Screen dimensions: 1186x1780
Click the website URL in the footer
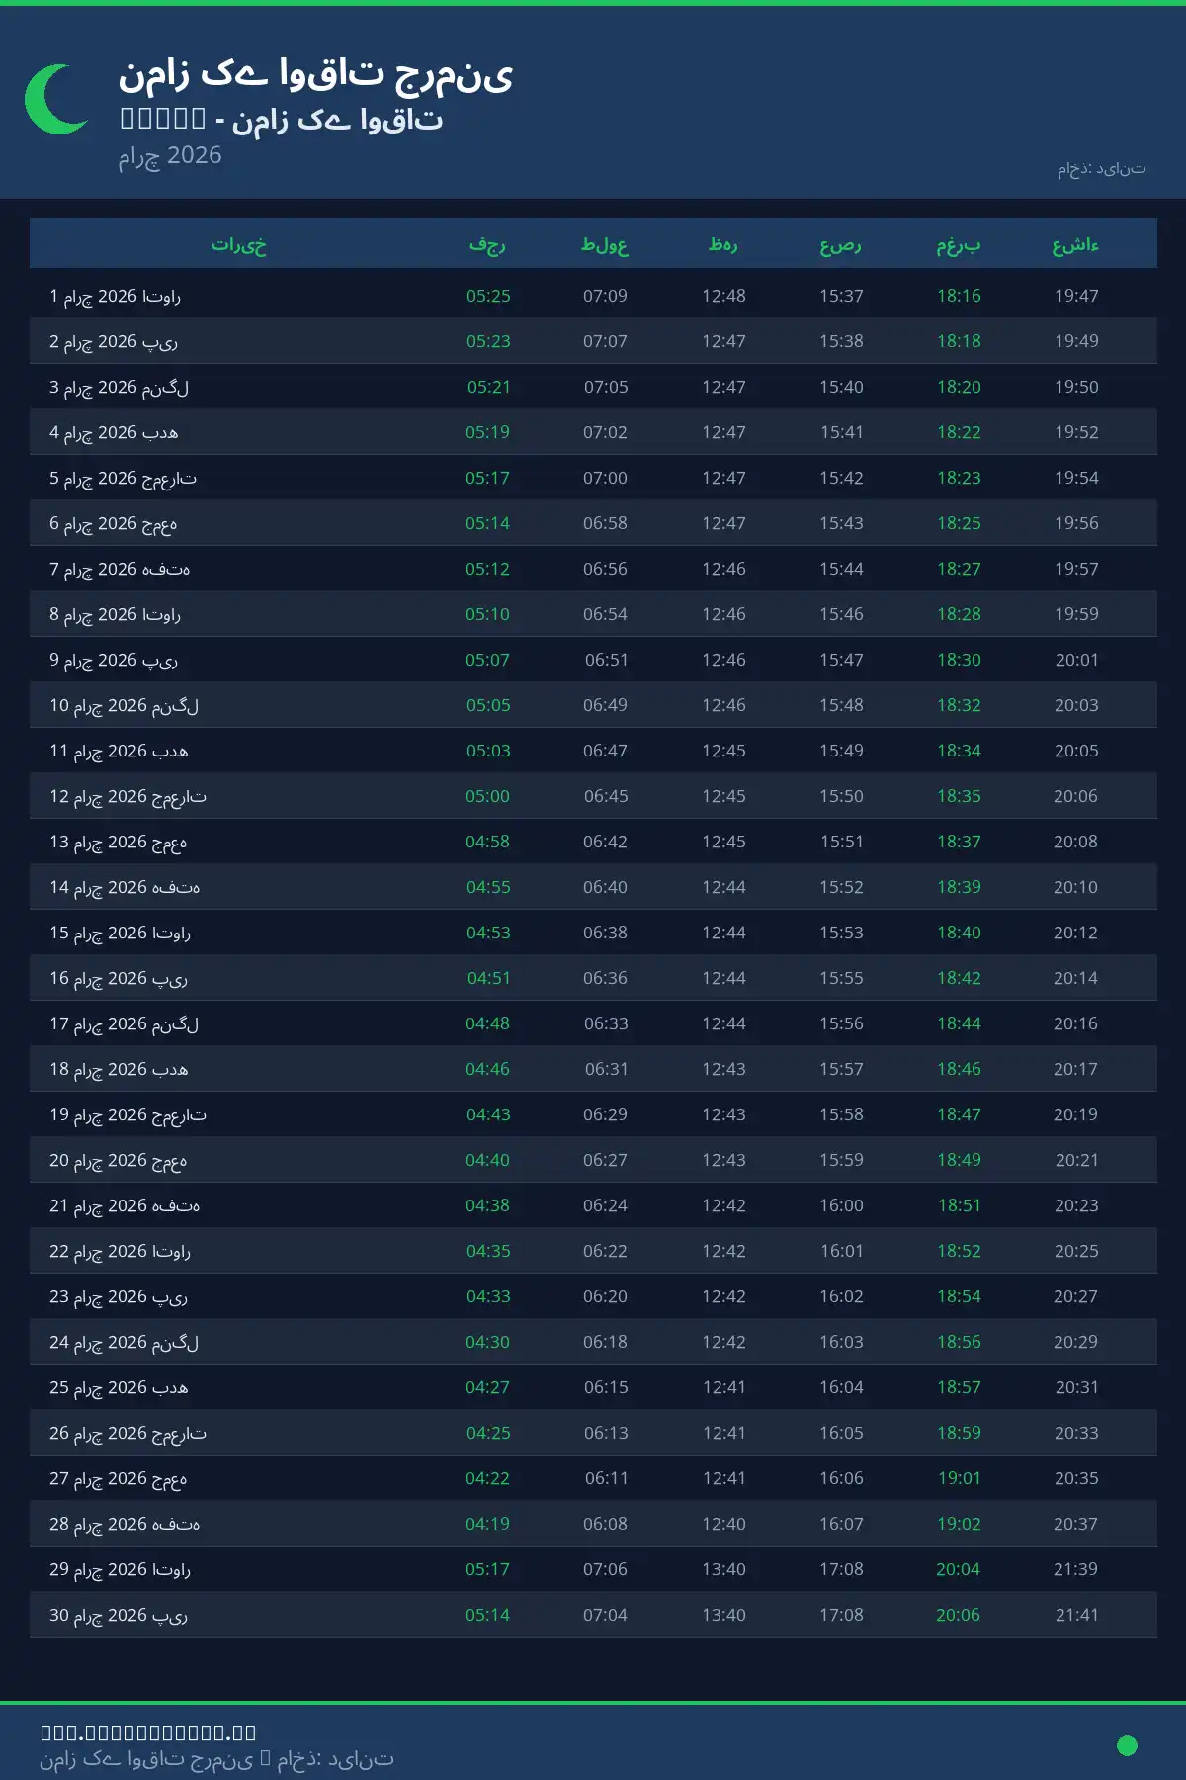(148, 1733)
